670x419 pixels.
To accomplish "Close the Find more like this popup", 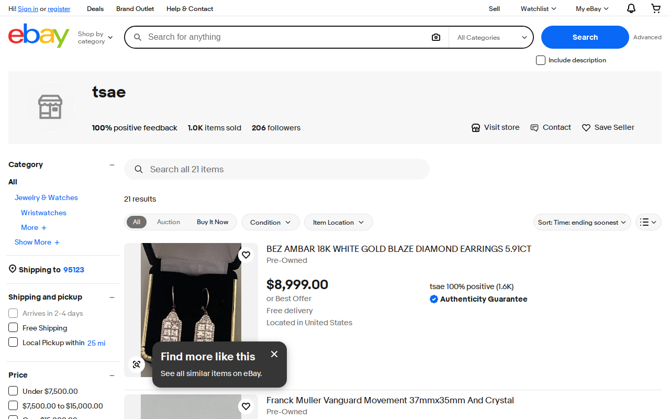I will click(274, 354).
